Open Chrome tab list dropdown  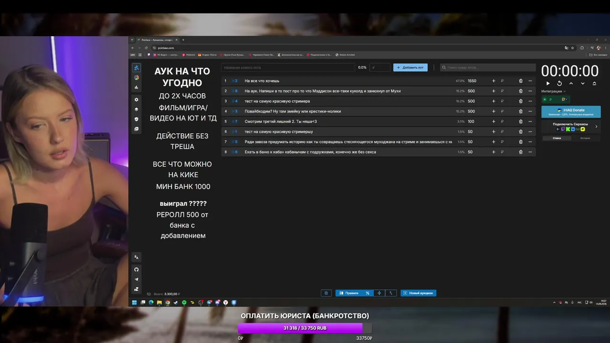tap(132, 40)
